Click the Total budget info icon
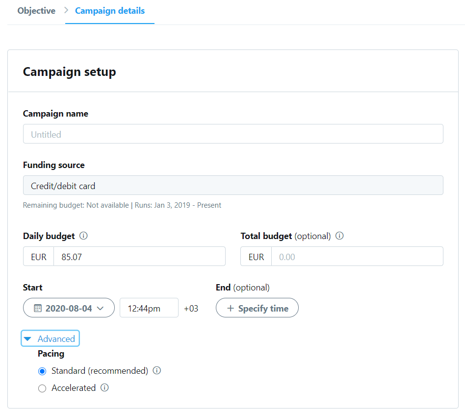The width and height of the screenshot is (465, 410). [x=339, y=236]
